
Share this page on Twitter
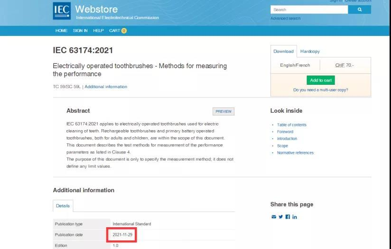click(x=280, y=217)
